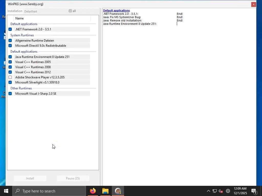Screen dimensions: 262x196
Task: Click the muted volume tray icon
Action: coord(221,191)
